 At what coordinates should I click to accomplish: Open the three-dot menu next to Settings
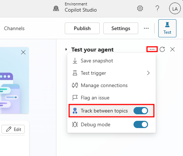tap(146, 28)
